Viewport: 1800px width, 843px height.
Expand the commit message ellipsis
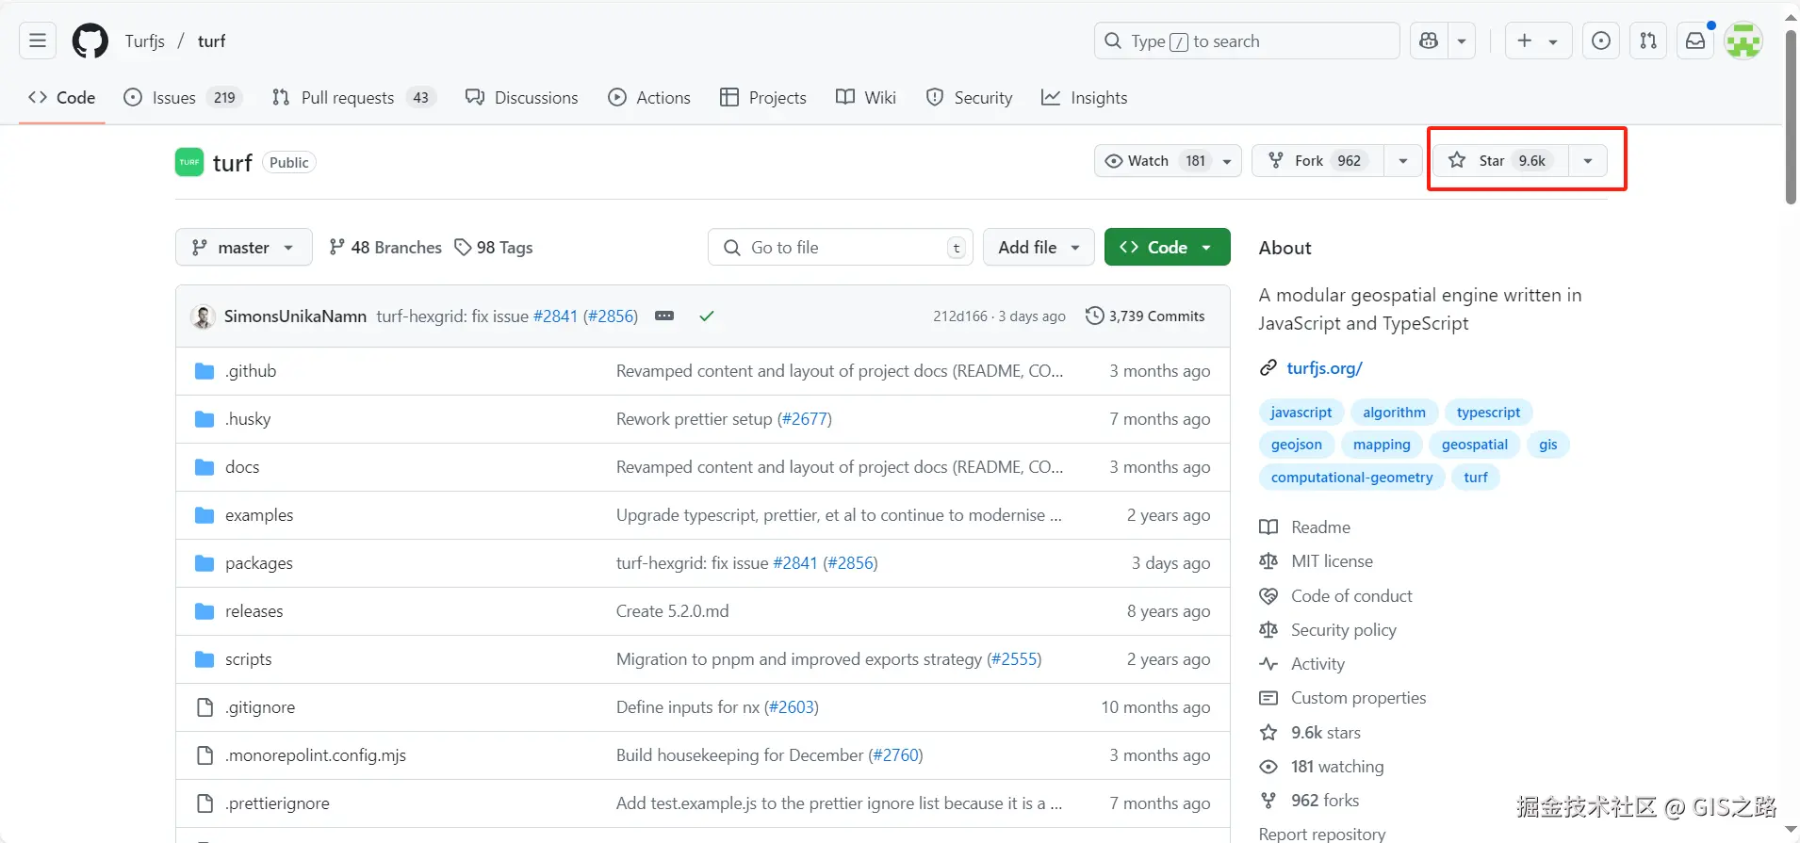coord(664,316)
